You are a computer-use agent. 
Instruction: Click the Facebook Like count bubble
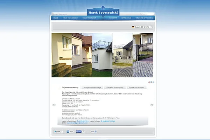[x=83, y=132]
